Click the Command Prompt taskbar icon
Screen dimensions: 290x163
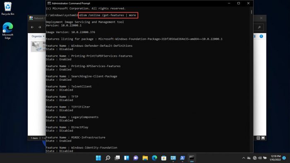[x=191, y=158]
